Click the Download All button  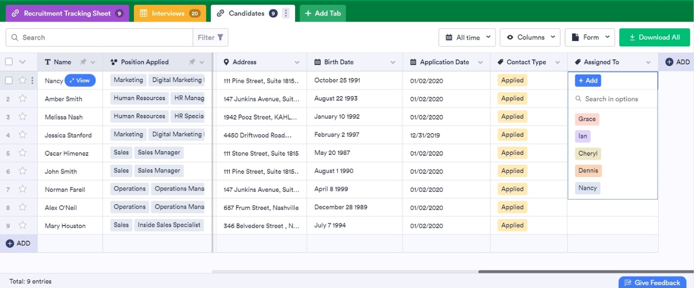654,37
